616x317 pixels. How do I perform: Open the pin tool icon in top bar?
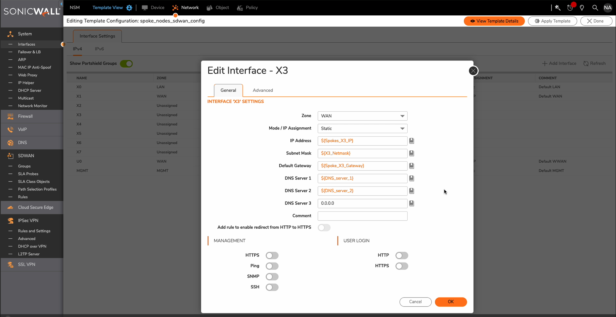coord(558,8)
